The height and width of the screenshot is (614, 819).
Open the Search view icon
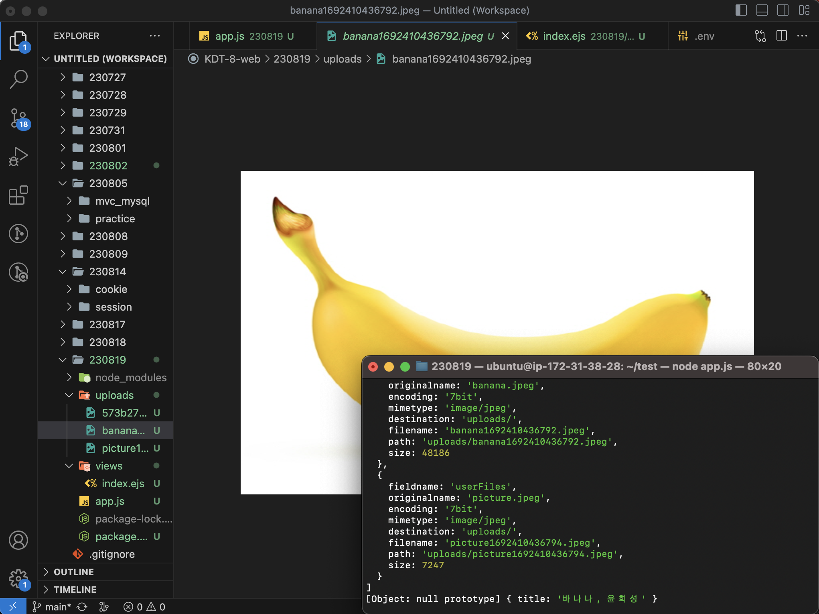tap(18, 79)
